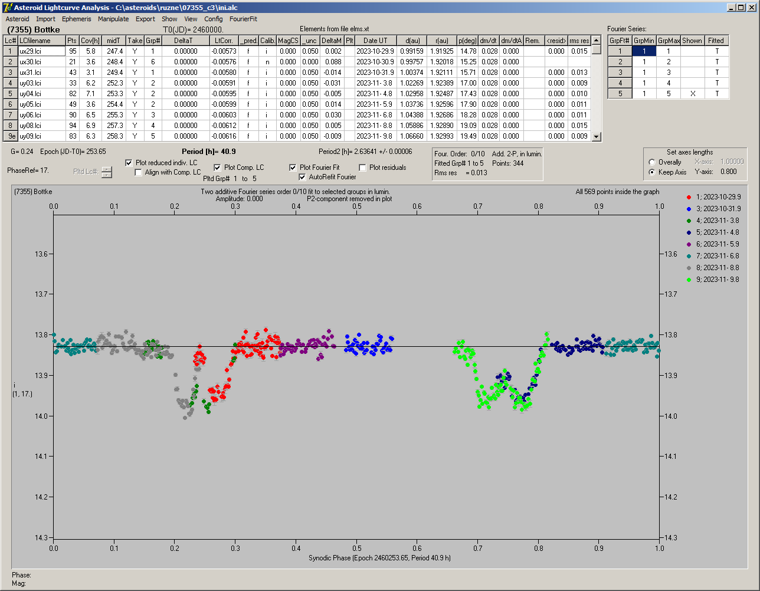Toggle Plot Fourier Fit checkbox
The image size is (760, 591).
pyautogui.click(x=293, y=168)
